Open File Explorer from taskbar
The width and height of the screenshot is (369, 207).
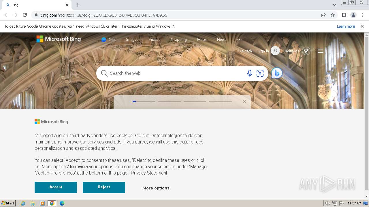[x=33, y=203]
